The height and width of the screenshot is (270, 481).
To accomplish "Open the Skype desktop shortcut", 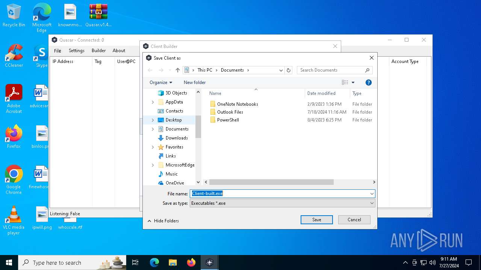I will [x=41, y=56].
